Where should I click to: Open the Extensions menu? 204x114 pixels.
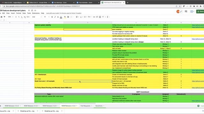36,13
